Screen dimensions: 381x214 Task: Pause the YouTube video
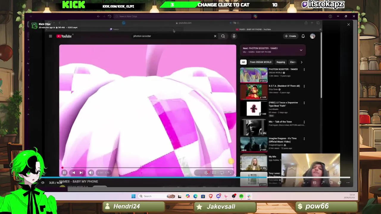[x=64, y=172]
